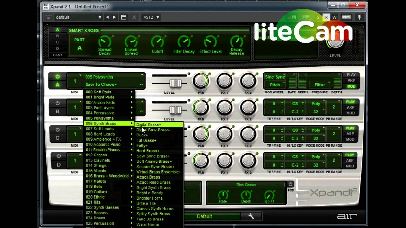Toggle Part B power button

point(57,103)
